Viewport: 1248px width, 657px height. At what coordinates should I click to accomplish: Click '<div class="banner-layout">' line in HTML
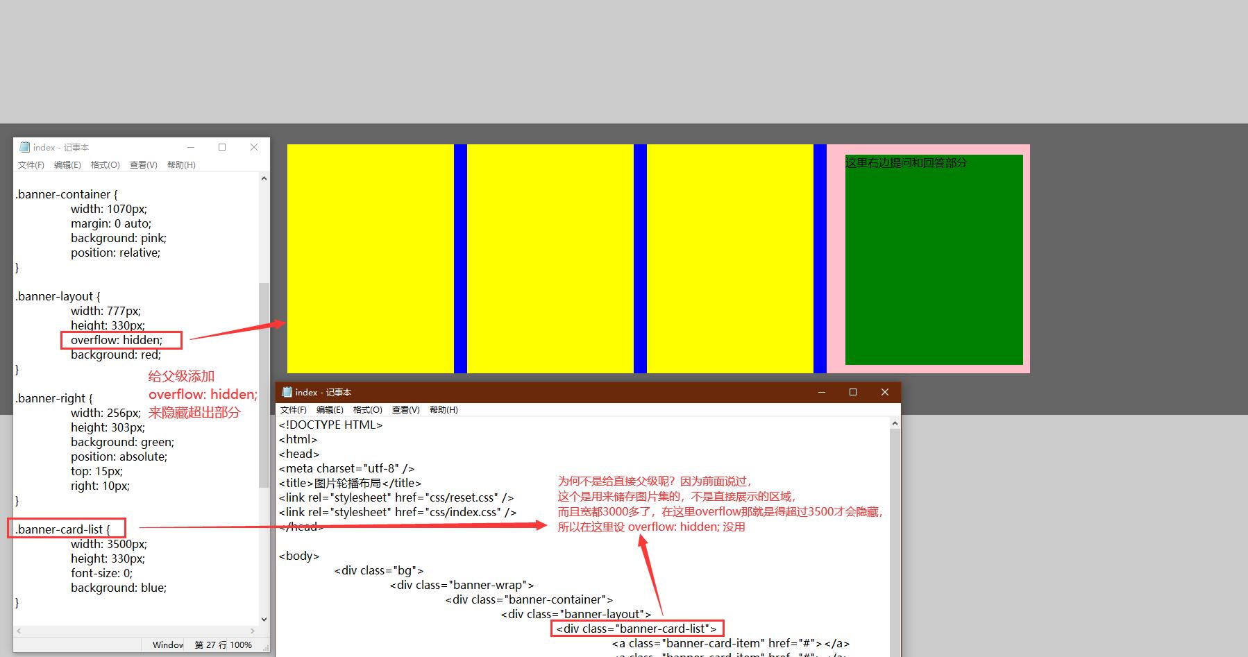coord(576,614)
